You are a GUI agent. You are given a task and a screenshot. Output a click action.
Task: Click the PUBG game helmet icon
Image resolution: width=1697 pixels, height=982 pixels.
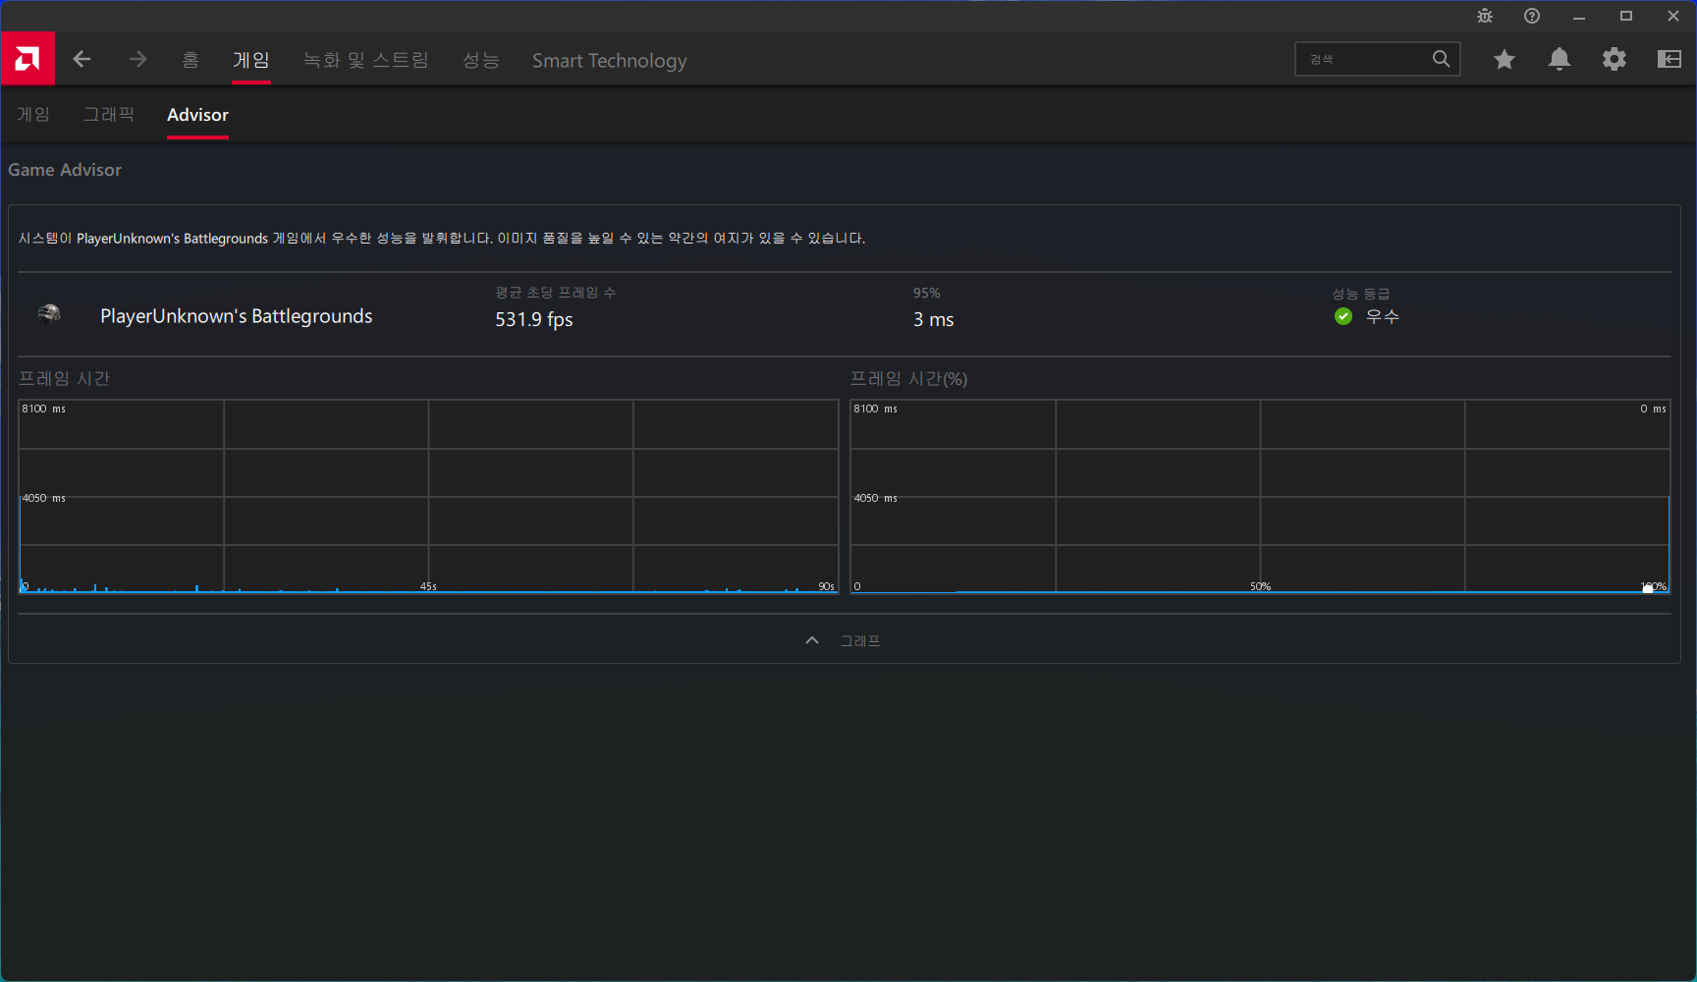(x=49, y=314)
